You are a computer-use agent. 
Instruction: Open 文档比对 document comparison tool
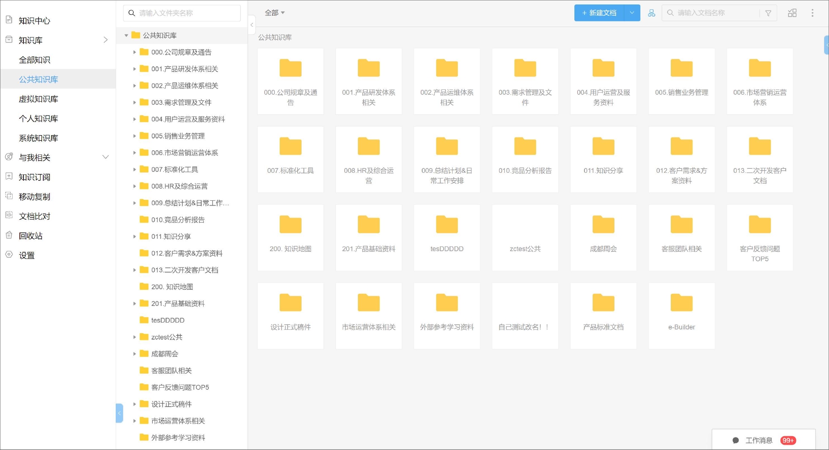(x=34, y=216)
